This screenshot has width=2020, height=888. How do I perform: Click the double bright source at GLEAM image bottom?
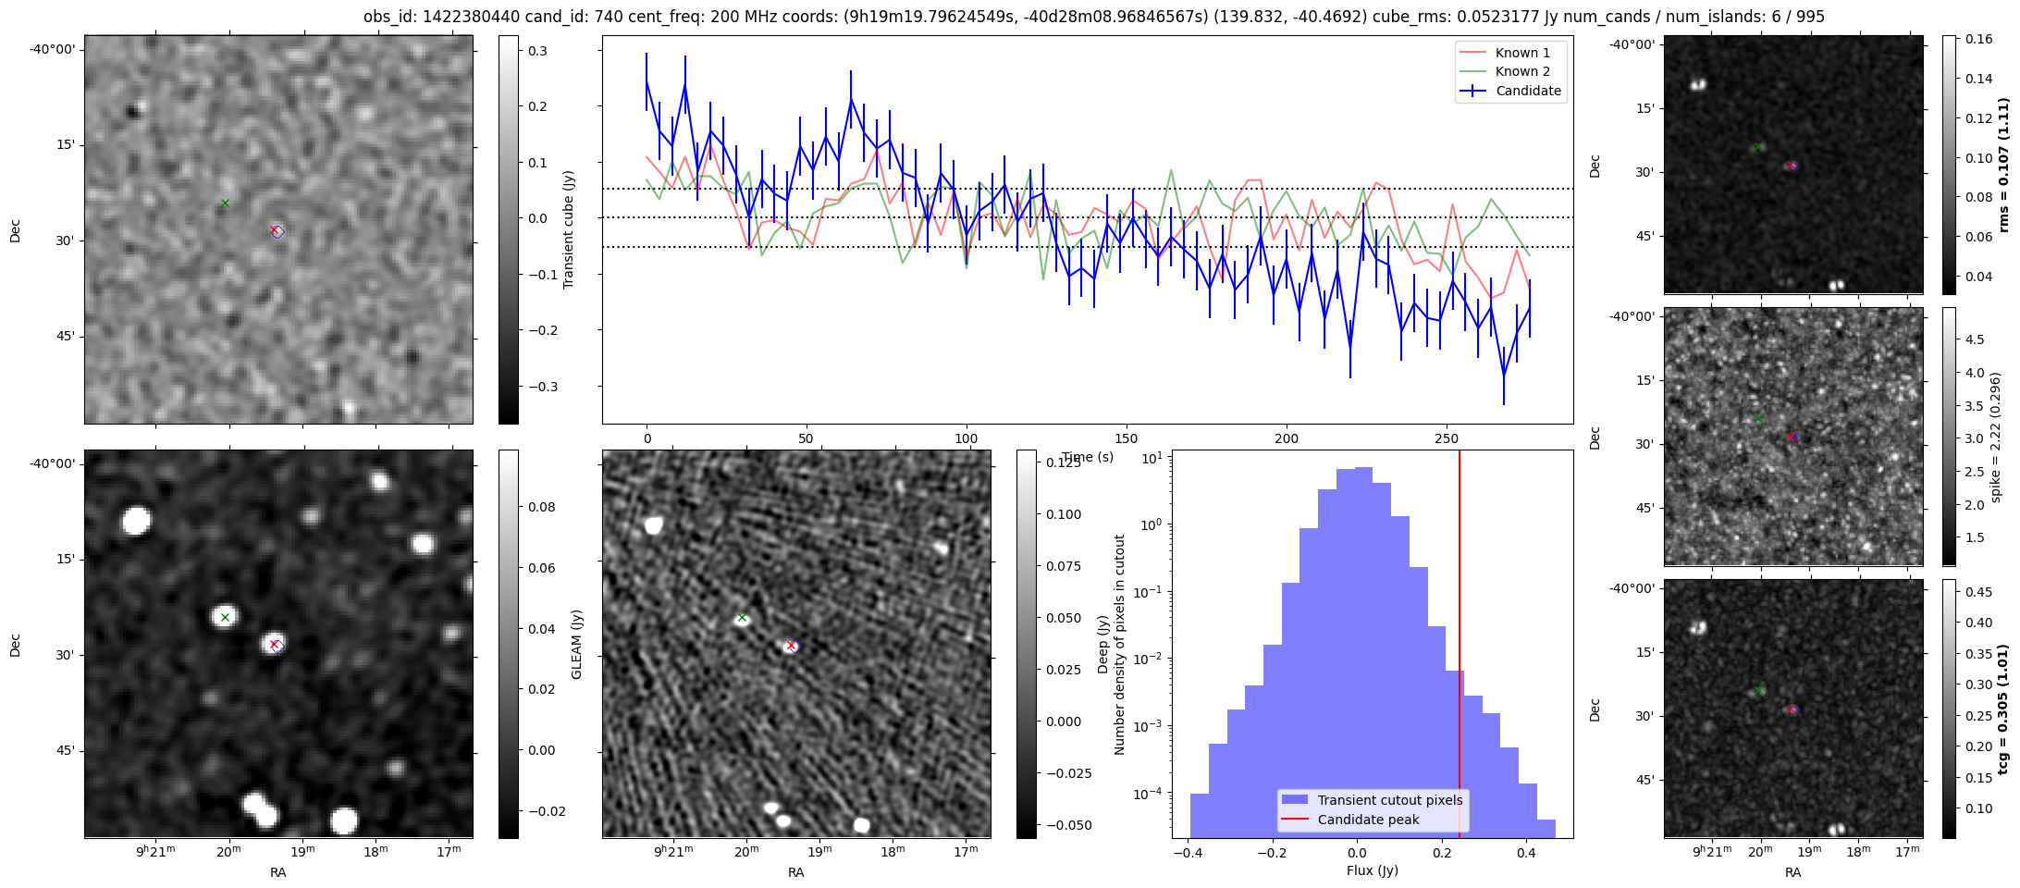(x=260, y=809)
